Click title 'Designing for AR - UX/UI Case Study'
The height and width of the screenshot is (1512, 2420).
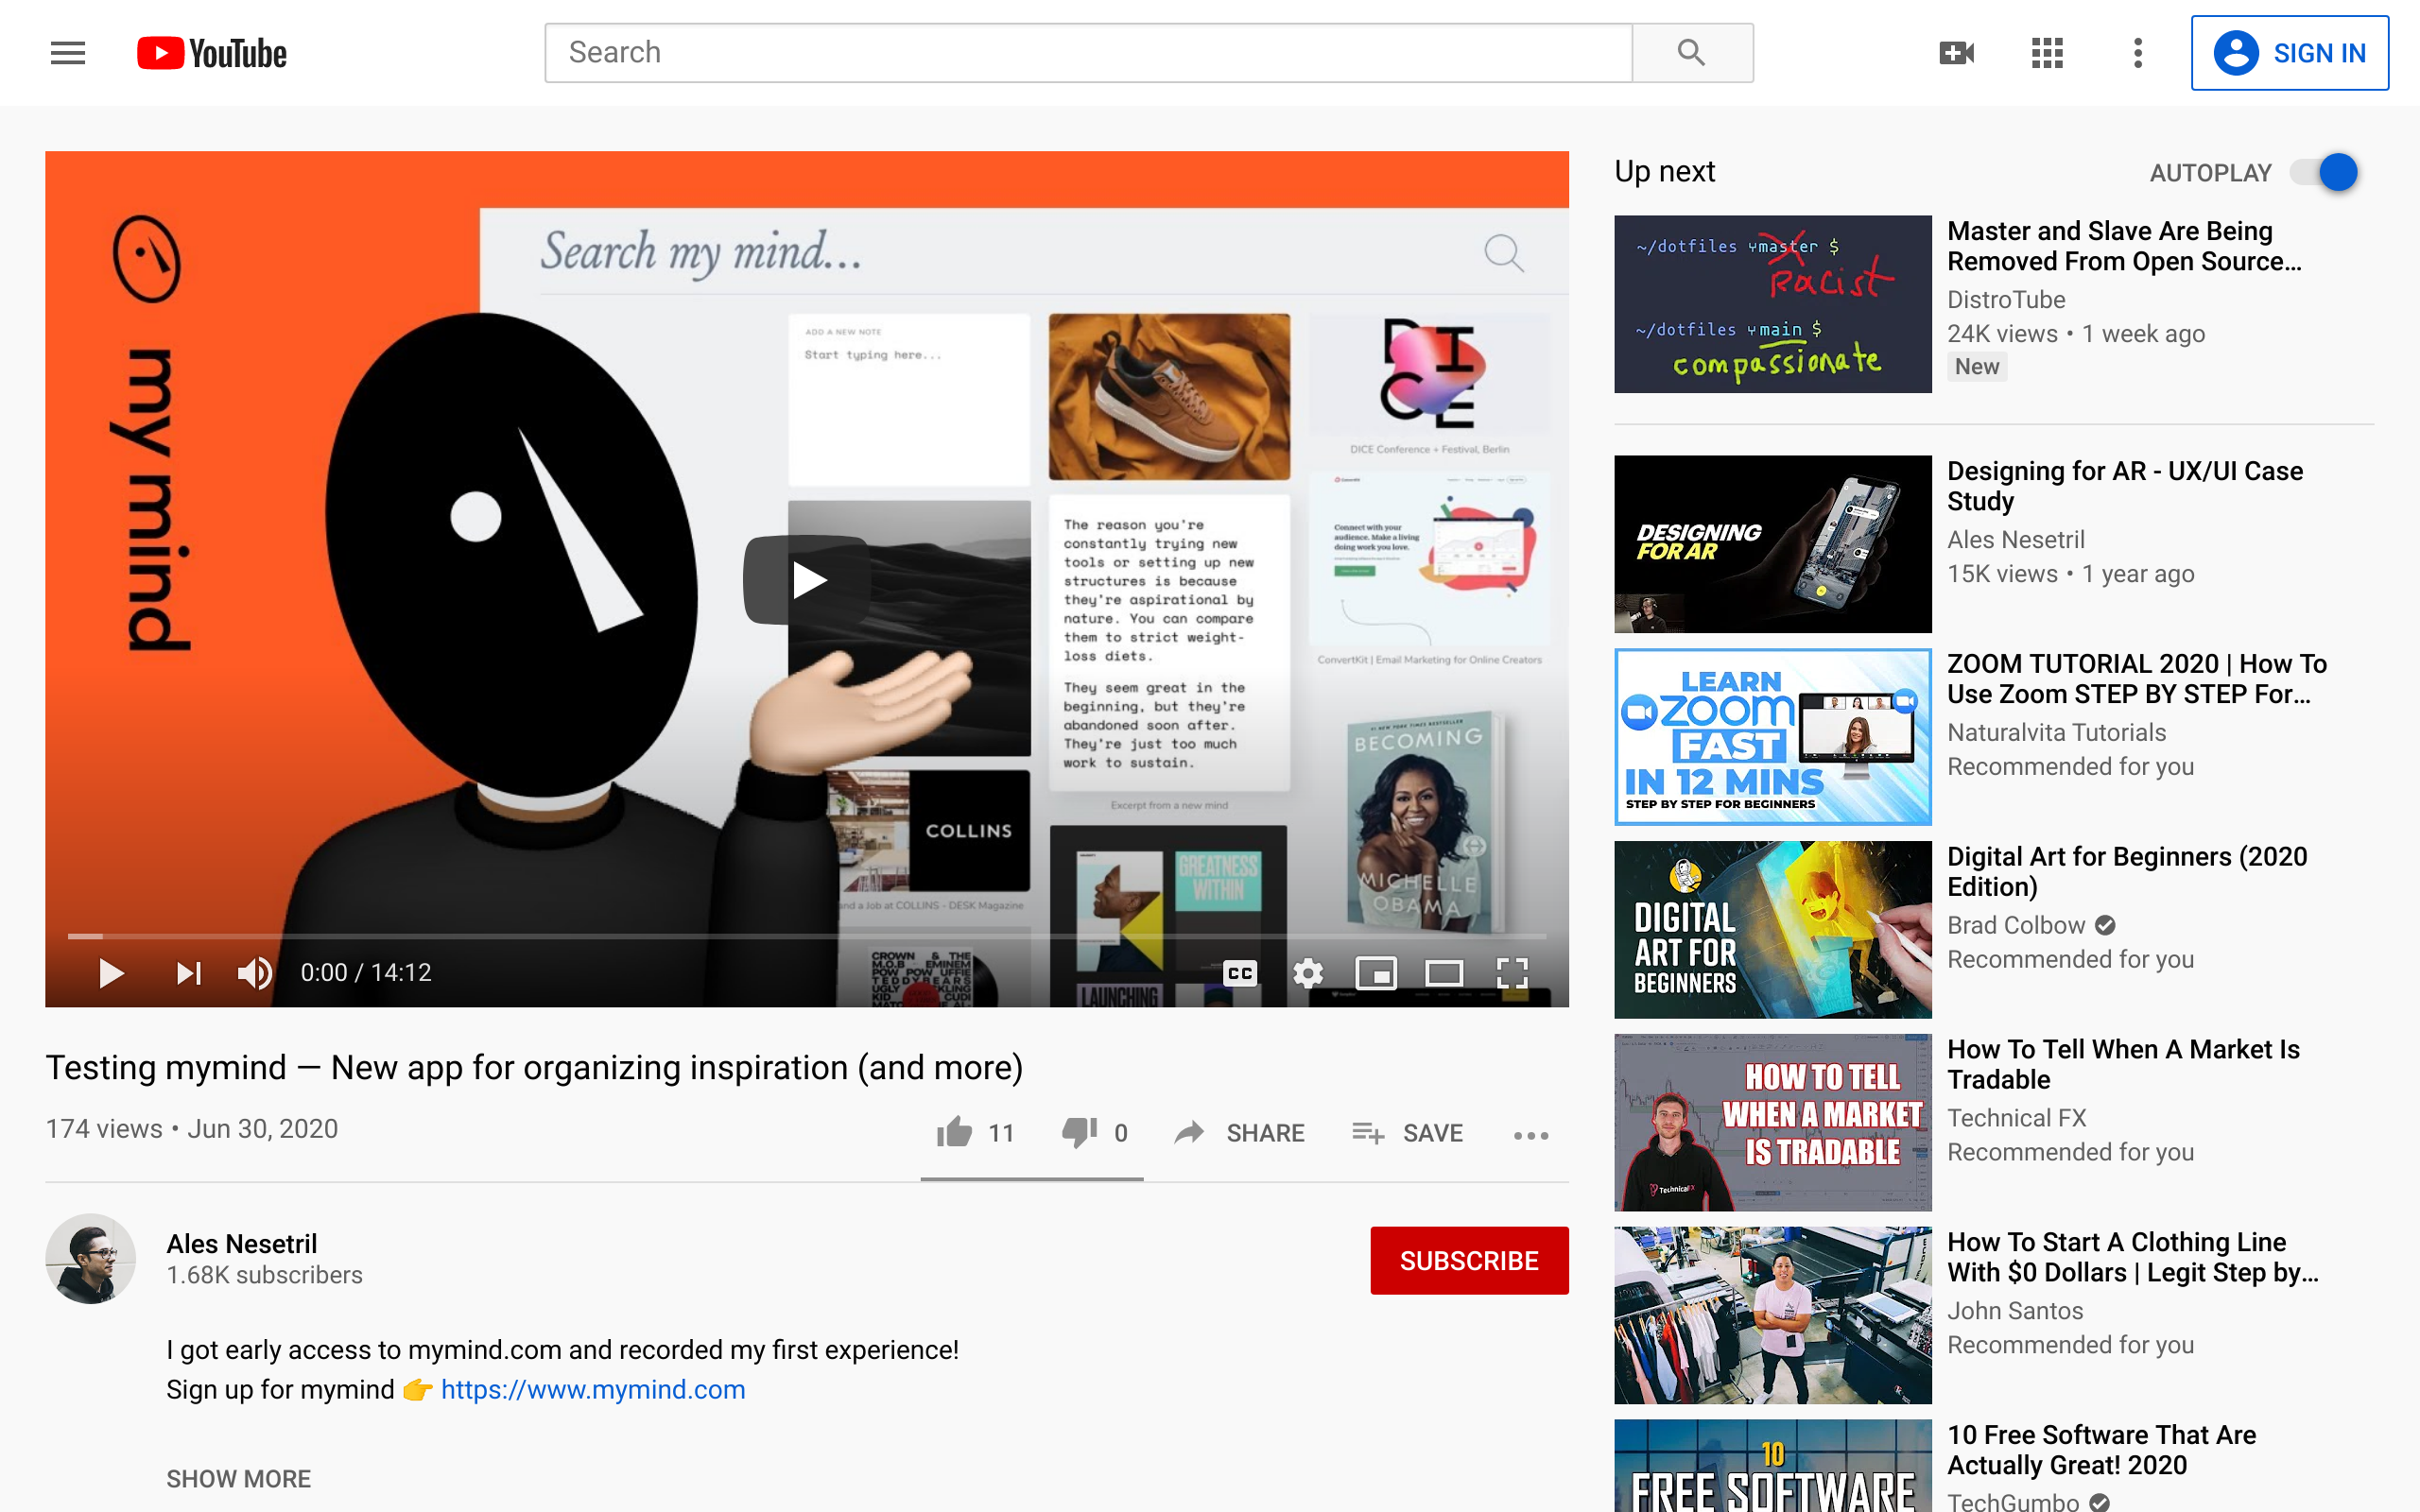pyautogui.click(x=2125, y=486)
